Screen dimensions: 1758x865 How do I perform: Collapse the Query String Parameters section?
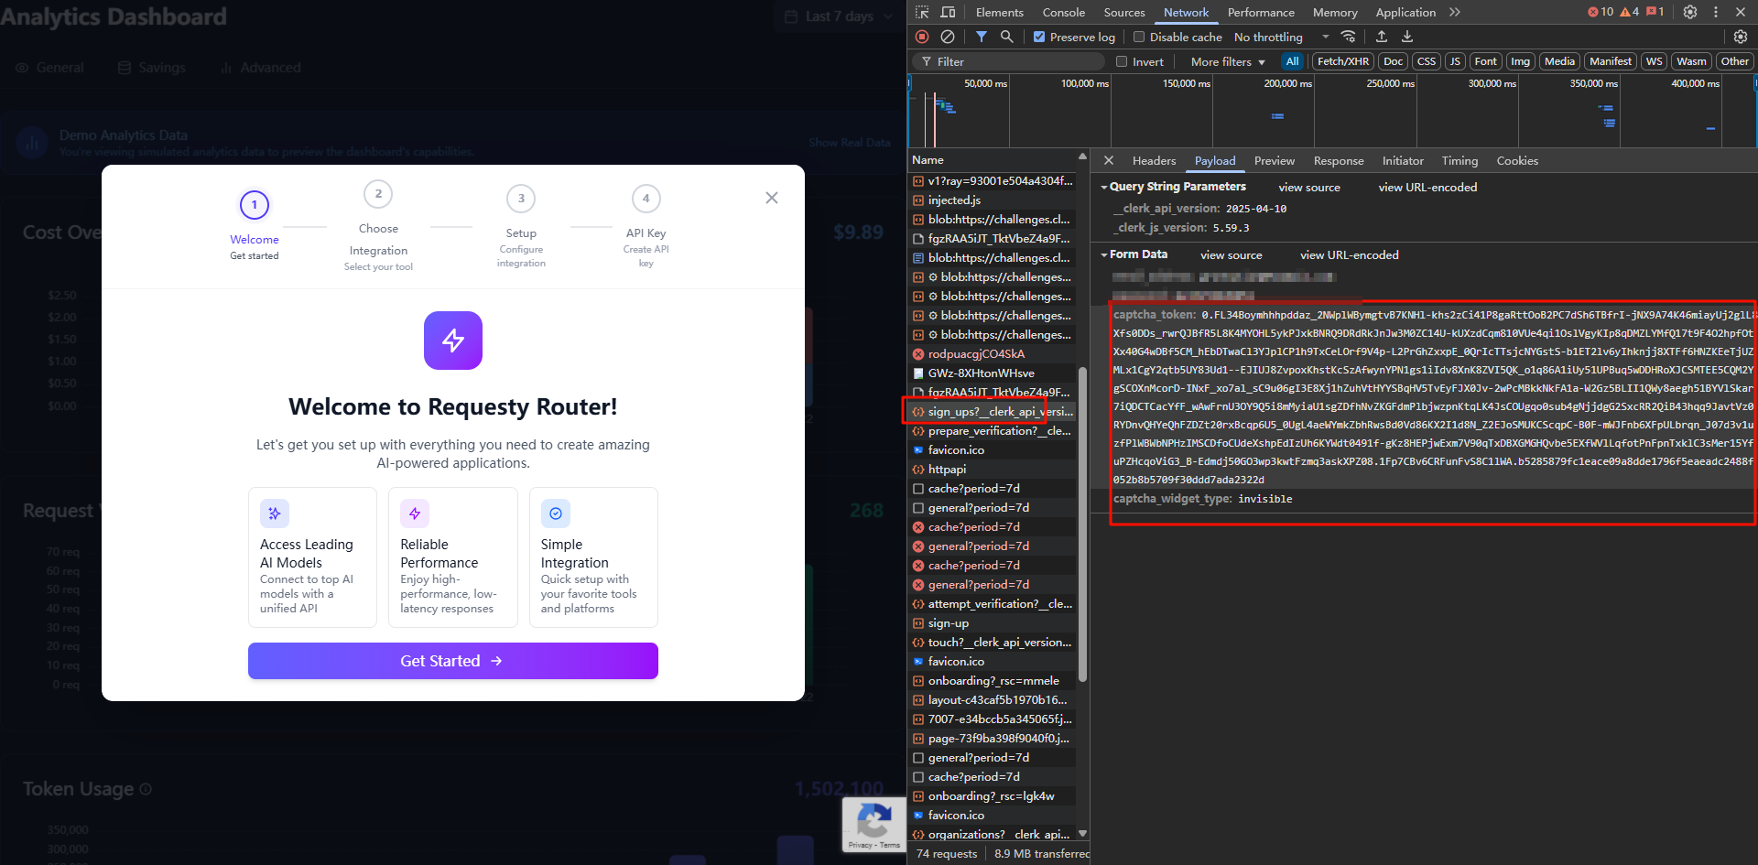pos(1104,187)
